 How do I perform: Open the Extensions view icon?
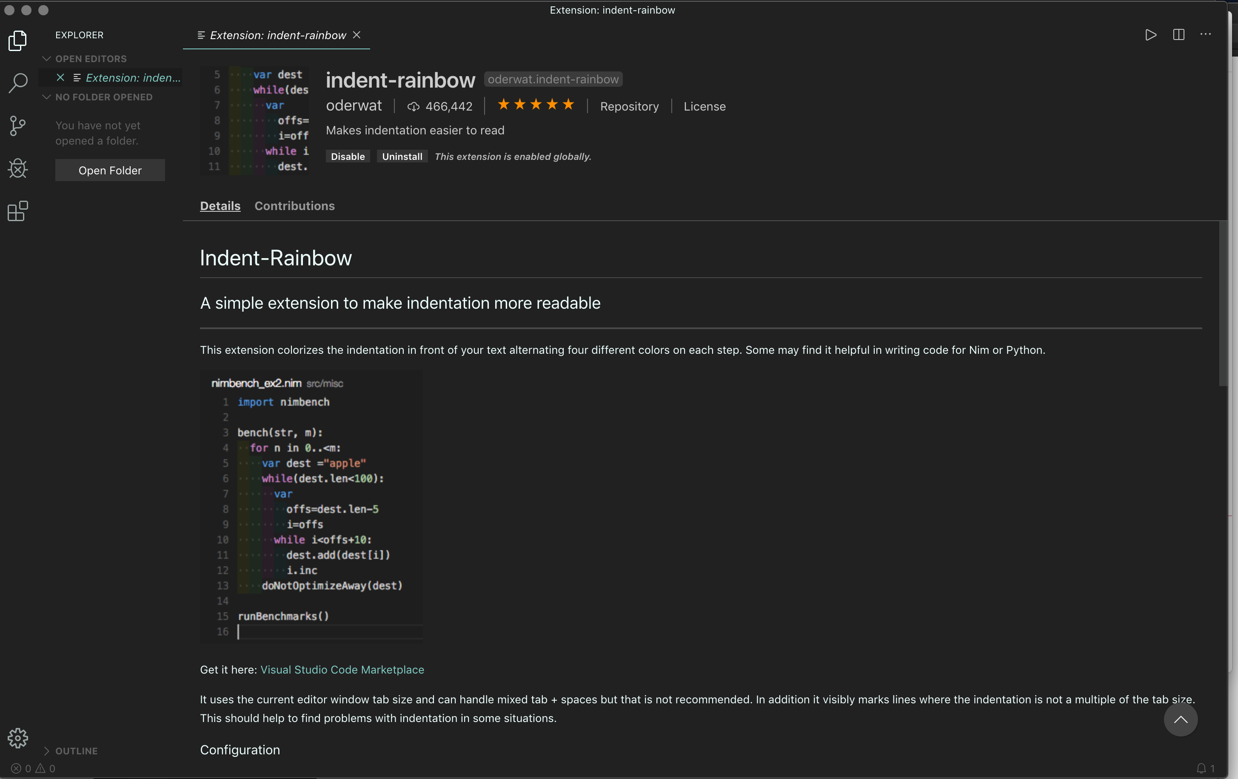click(17, 210)
